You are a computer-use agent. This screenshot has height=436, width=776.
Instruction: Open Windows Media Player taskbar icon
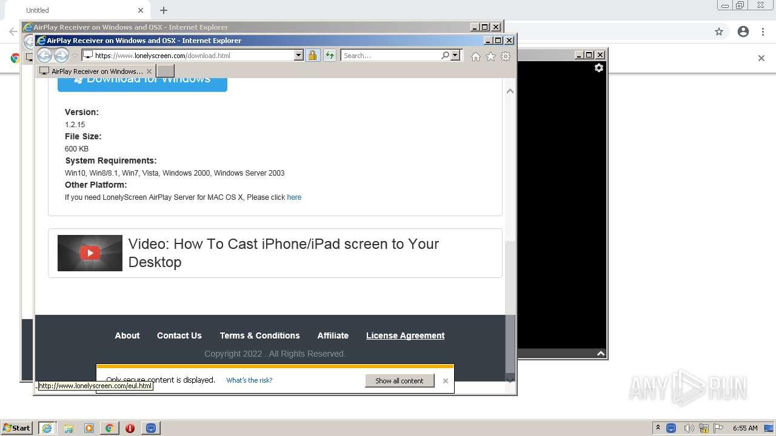point(89,428)
